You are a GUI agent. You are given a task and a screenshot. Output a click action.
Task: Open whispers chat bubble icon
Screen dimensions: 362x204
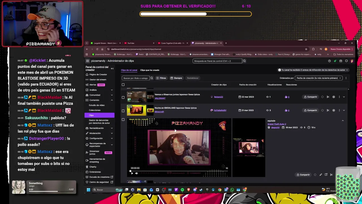pos(346,61)
